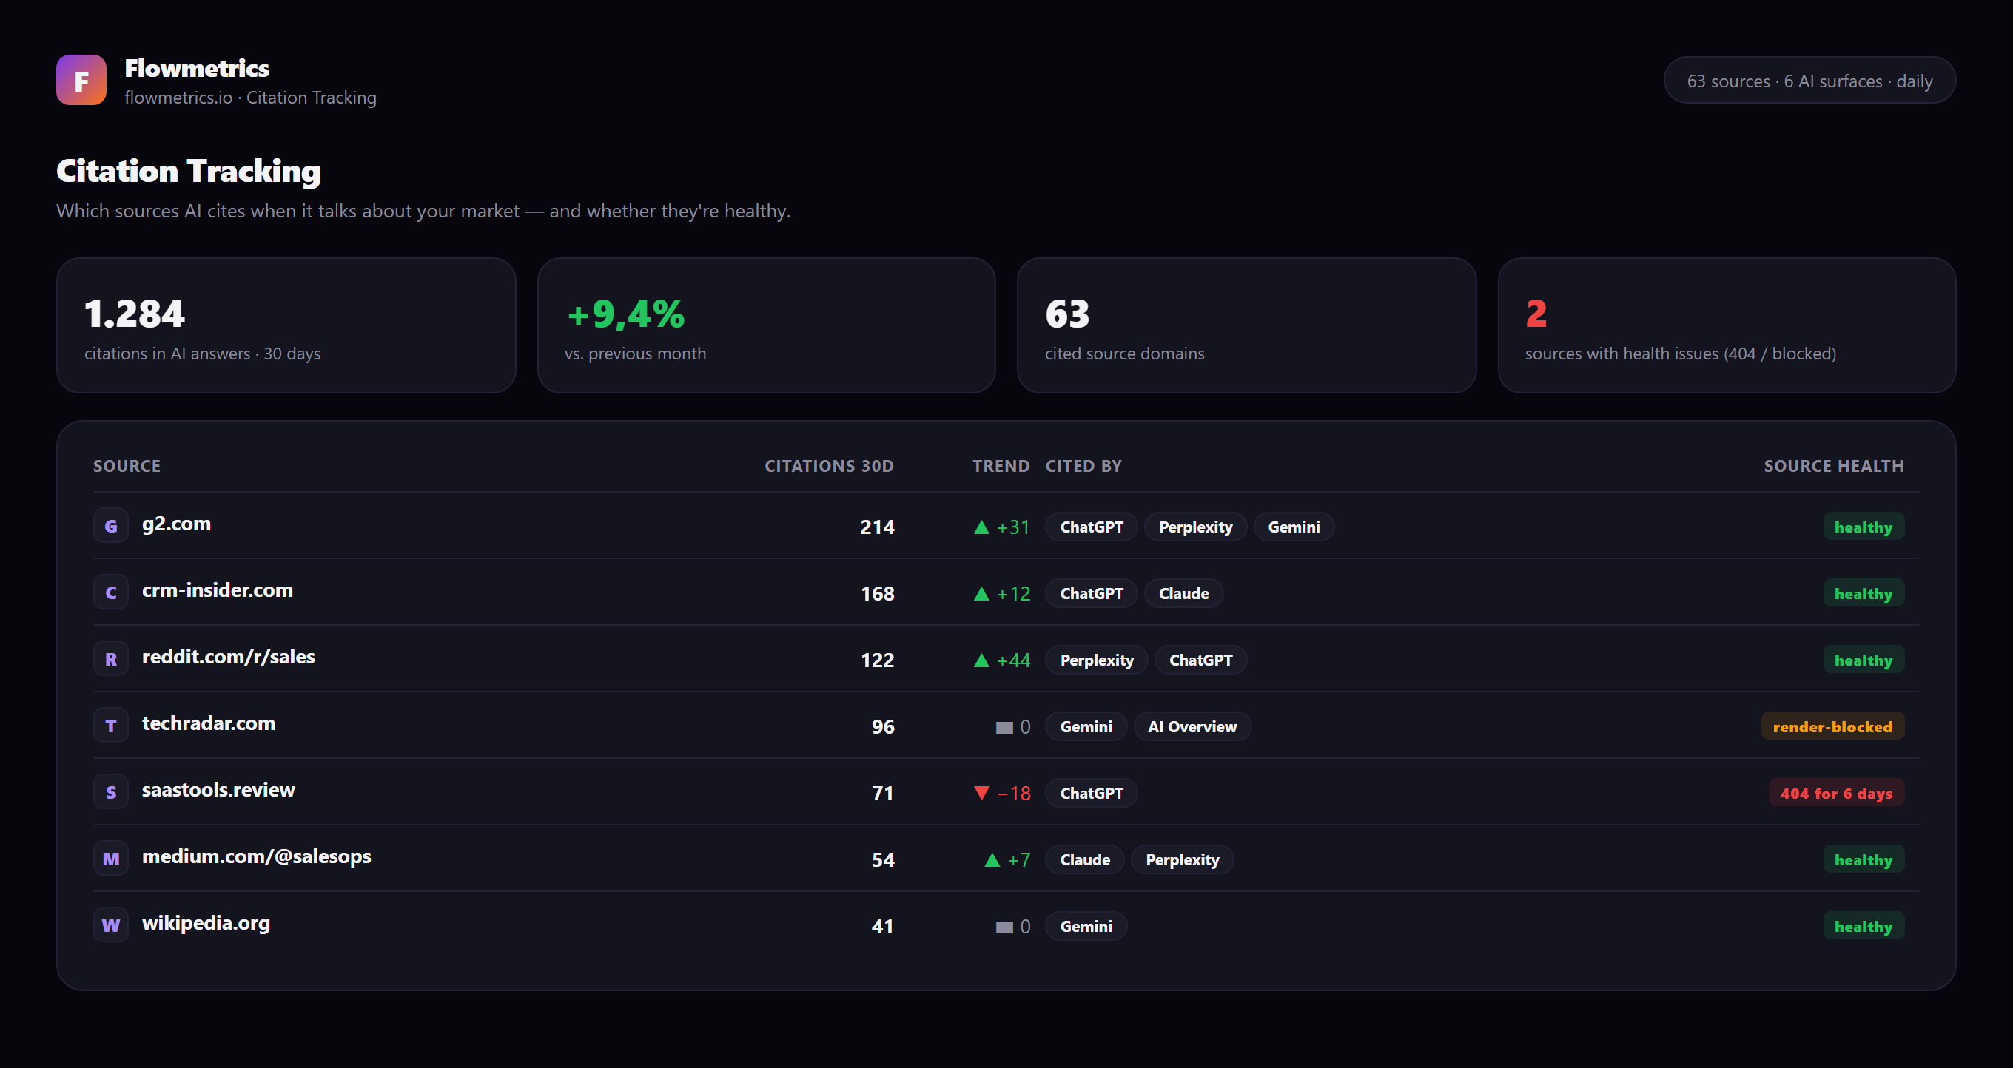
Task: Sort by the TREND column header
Action: click(x=1001, y=466)
